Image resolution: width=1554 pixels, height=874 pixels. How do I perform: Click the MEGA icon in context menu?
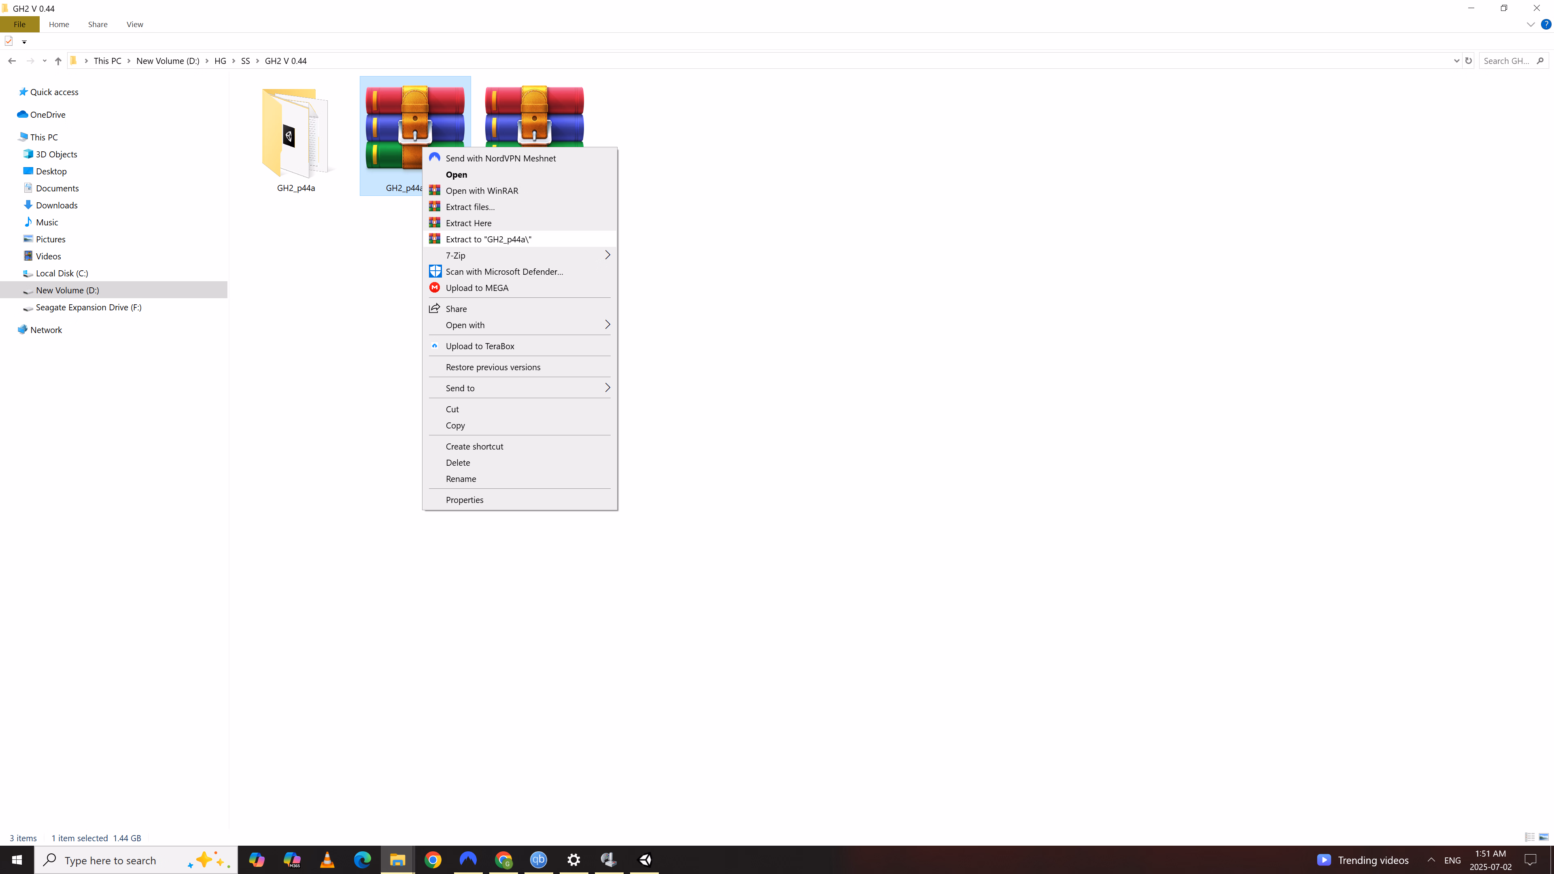434,288
